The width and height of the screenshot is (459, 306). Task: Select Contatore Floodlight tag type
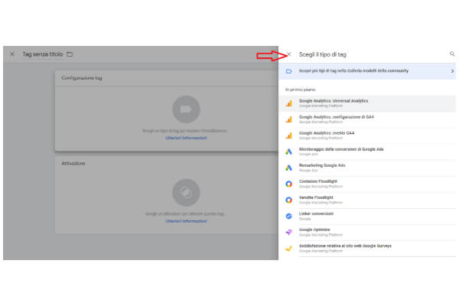[368, 184]
